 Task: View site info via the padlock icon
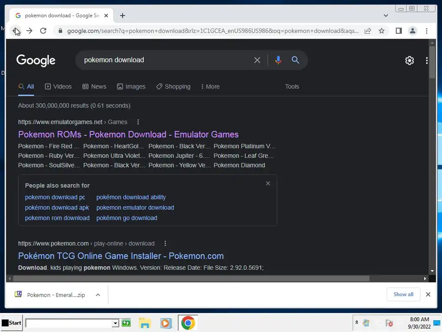[60, 31]
